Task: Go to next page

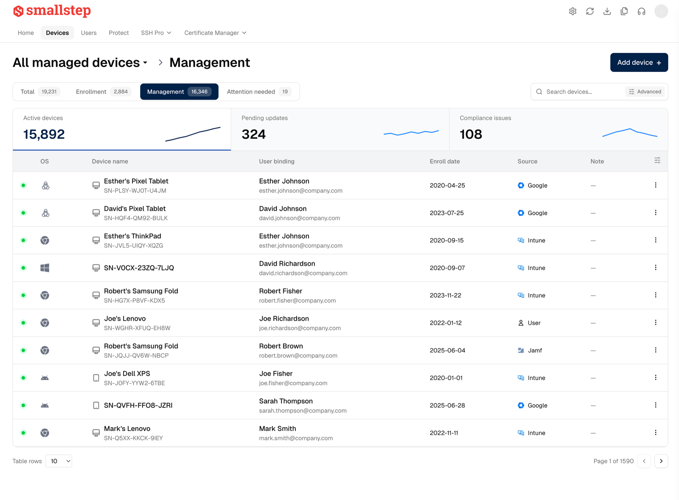Action: click(x=661, y=461)
